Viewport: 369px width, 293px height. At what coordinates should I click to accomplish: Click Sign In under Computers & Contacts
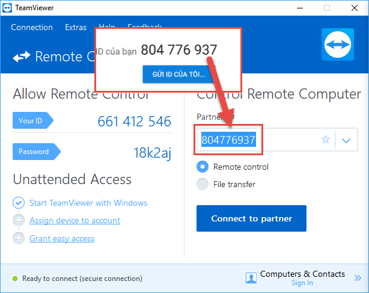coord(302,283)
